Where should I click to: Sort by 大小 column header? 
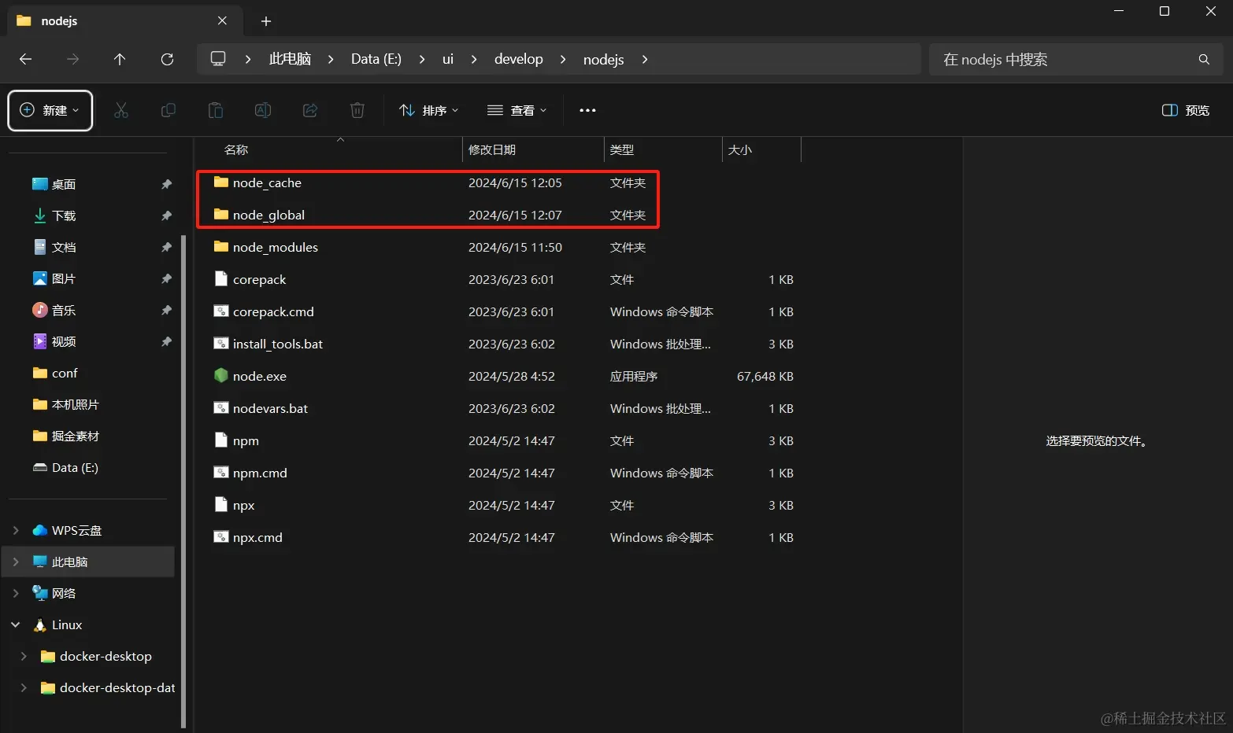pyautogui.click(x=740, y=149)
